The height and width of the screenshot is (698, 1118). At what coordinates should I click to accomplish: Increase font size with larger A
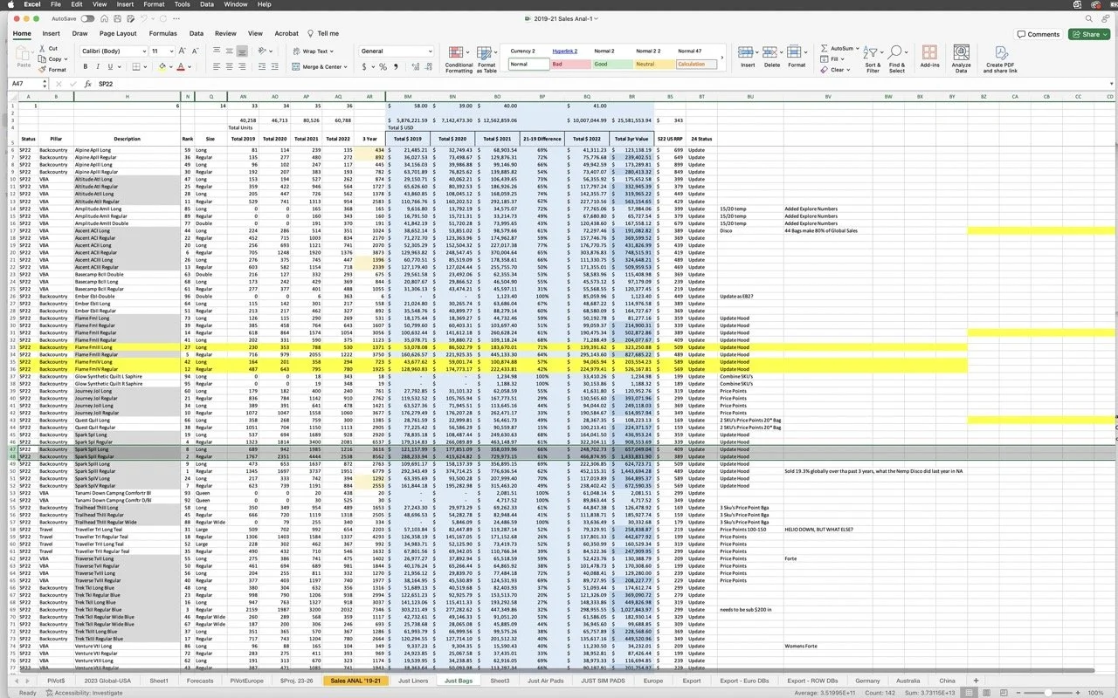pyautogui.click(x=183, y=51)
